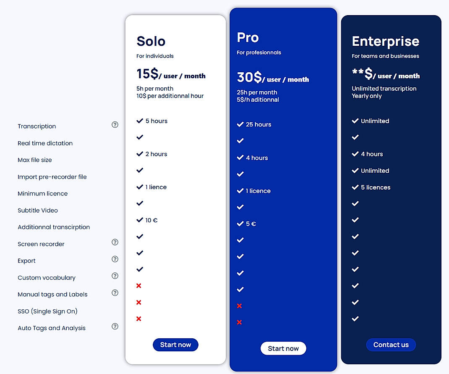This screenshot has width=449, height=374.
Task: Open the Manual tags and Labels help icon
Action: 115,292
